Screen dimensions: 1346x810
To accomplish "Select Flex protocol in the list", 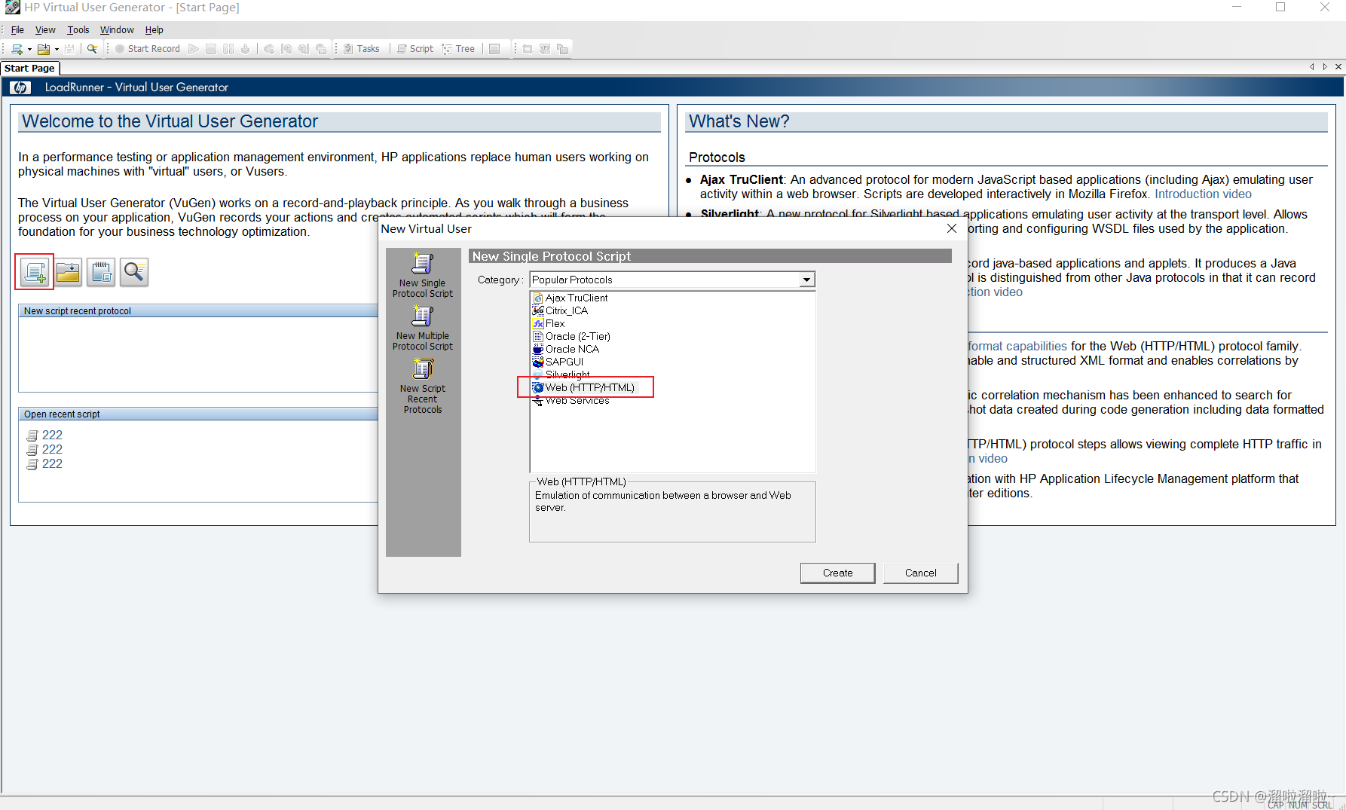I will click(549, 324).
